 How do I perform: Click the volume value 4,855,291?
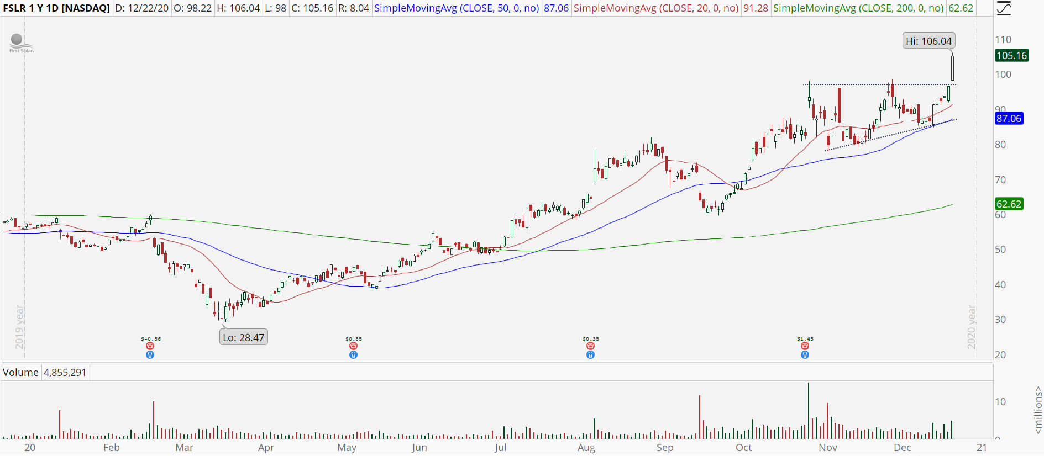[65, 373]
